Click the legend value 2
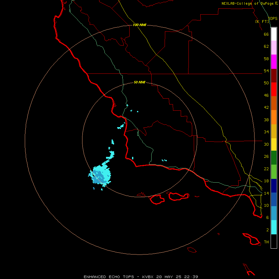Screen dimensions: 279x279 click(x=268, y=230)
